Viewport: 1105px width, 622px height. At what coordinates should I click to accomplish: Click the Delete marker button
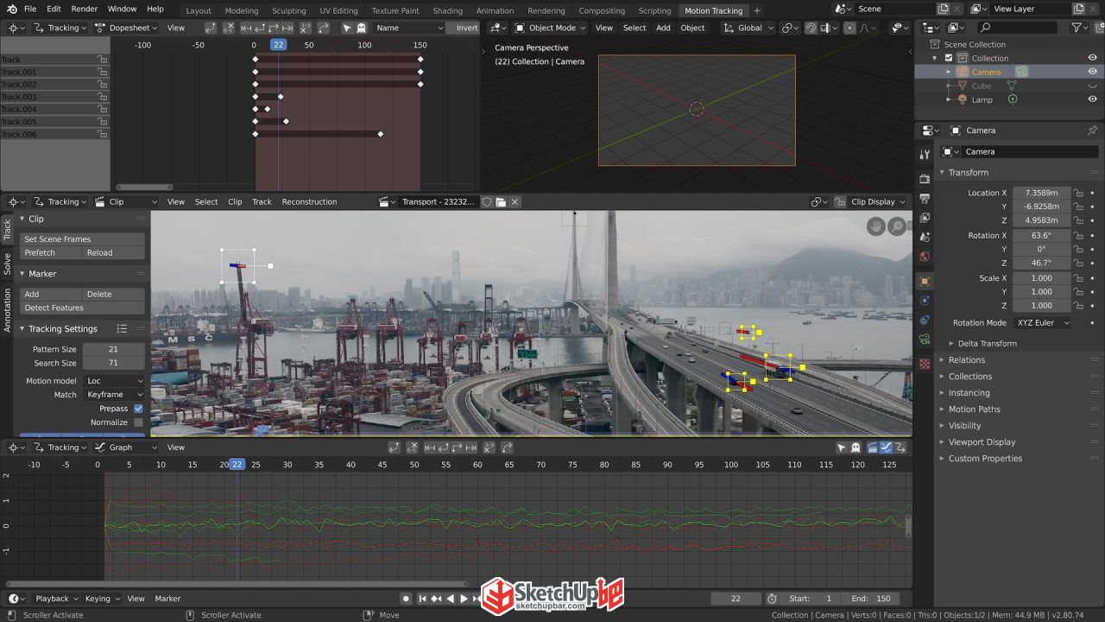click(x=113, y=295)
